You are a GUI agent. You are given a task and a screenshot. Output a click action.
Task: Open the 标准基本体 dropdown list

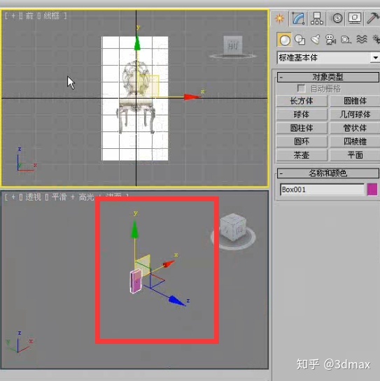375,58
